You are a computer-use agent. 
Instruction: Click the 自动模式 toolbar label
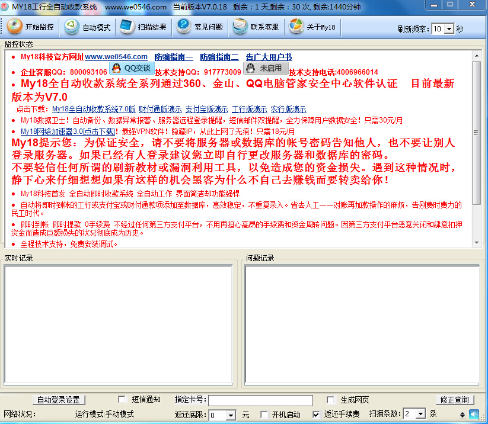(x=97, y=27)
